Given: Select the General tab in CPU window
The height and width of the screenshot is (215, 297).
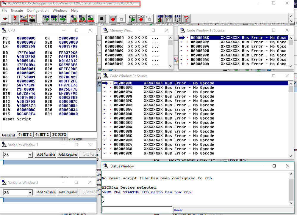Looking at the screenshot, I should click(x=9, y=135).
